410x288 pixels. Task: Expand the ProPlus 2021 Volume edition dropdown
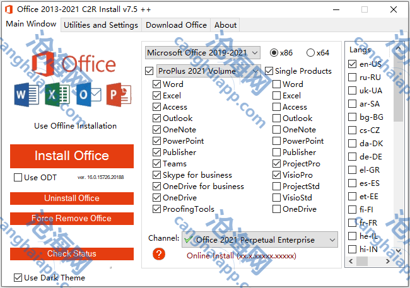click(x=208, y=71)
